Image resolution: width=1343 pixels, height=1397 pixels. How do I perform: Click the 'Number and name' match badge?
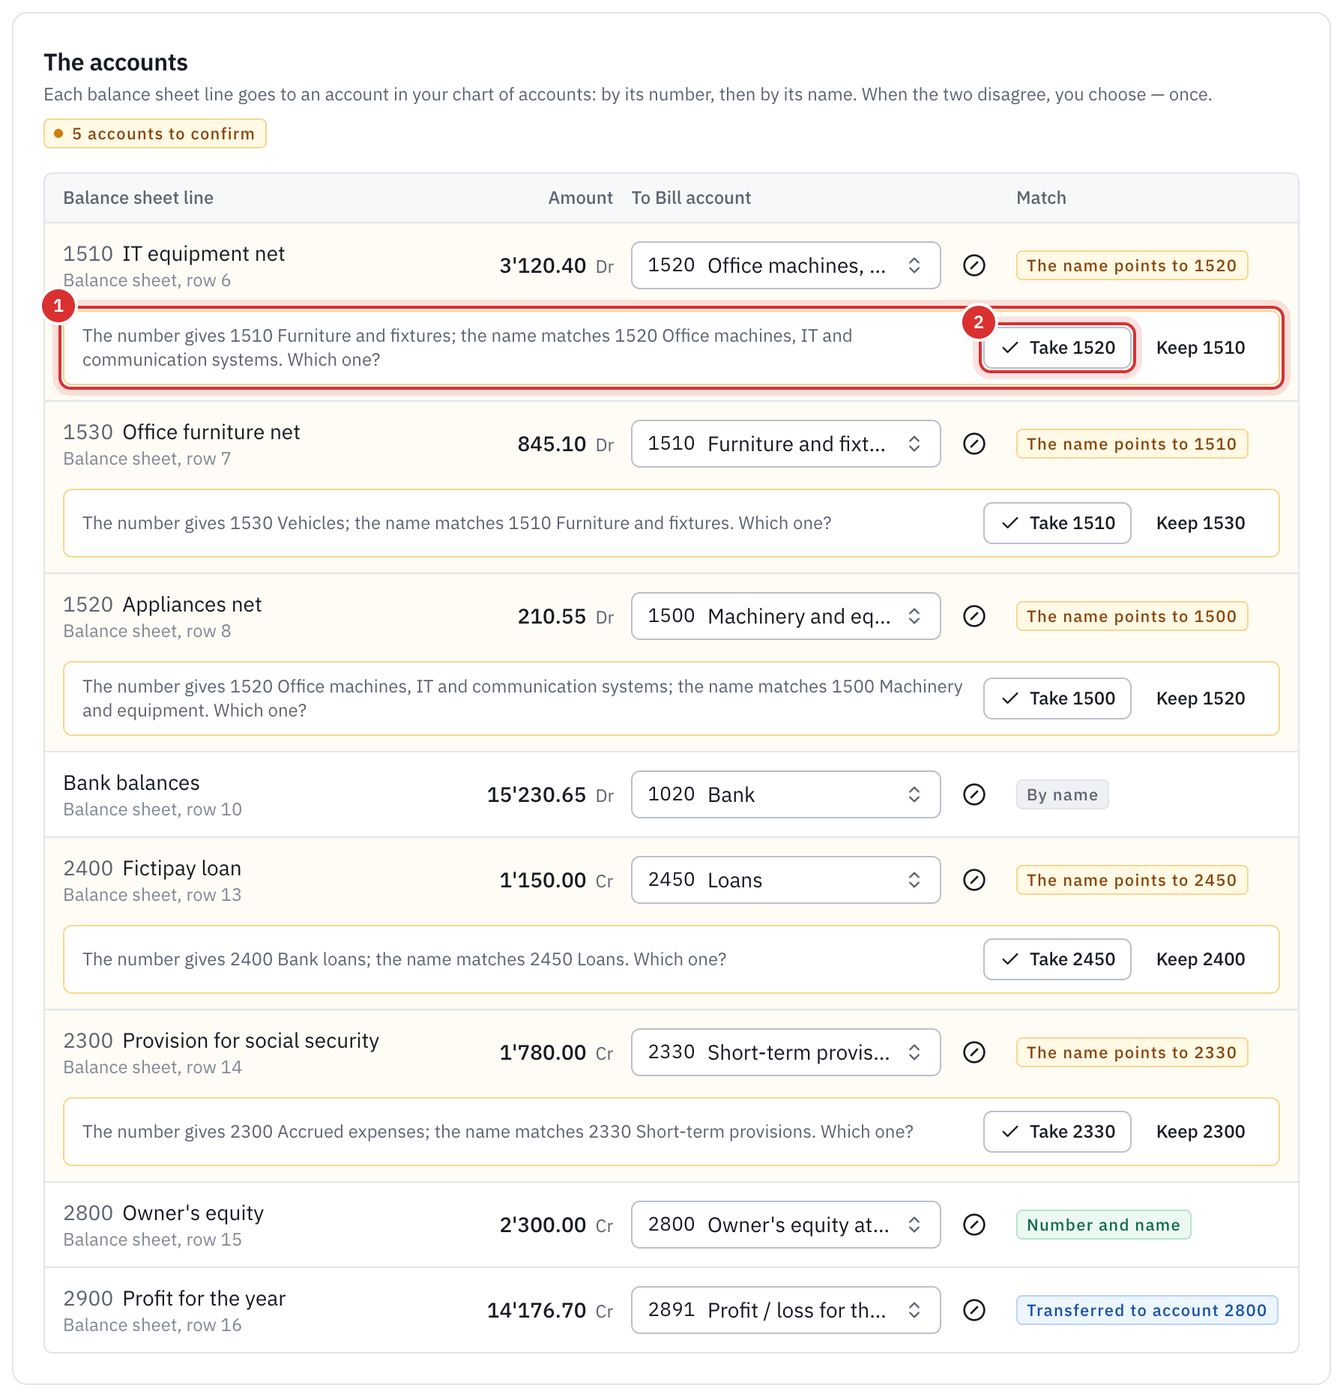pyautogui.click(x=1103, y=1225)
